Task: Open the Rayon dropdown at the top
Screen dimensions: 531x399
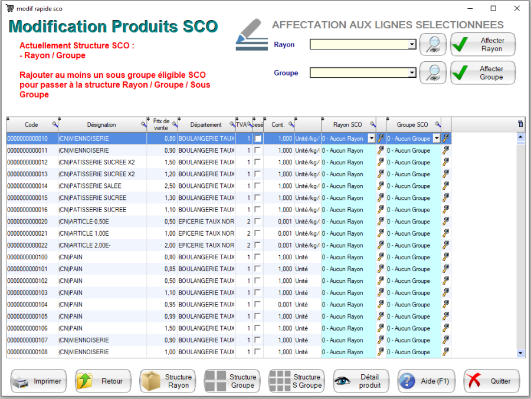Action: click(x=412, y=45)
